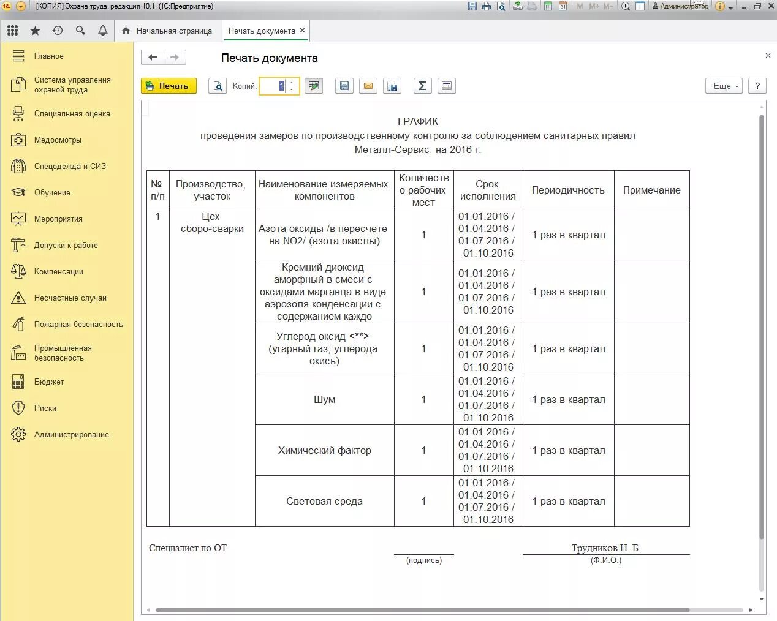This screenshot has width=777, height=621.
Task: Open Допуски к работе section
Action: (x=67, y=245)
